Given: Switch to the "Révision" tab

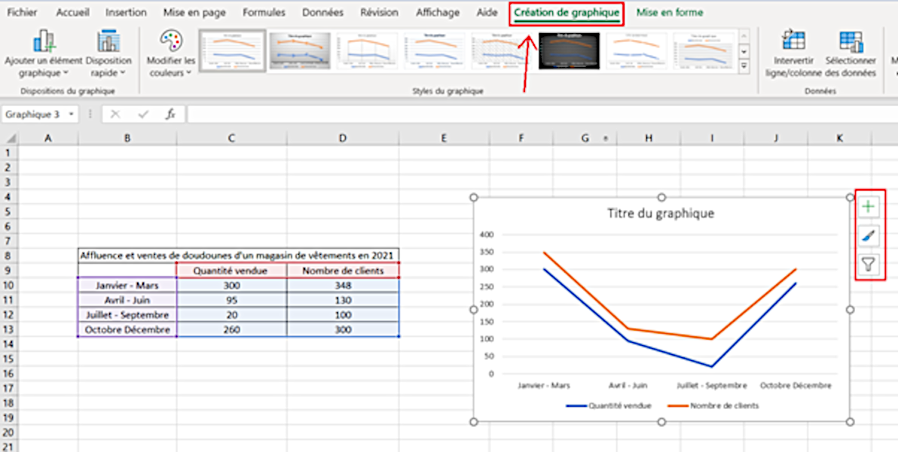Looking at the screenshot, I should (x=379, y=12).
